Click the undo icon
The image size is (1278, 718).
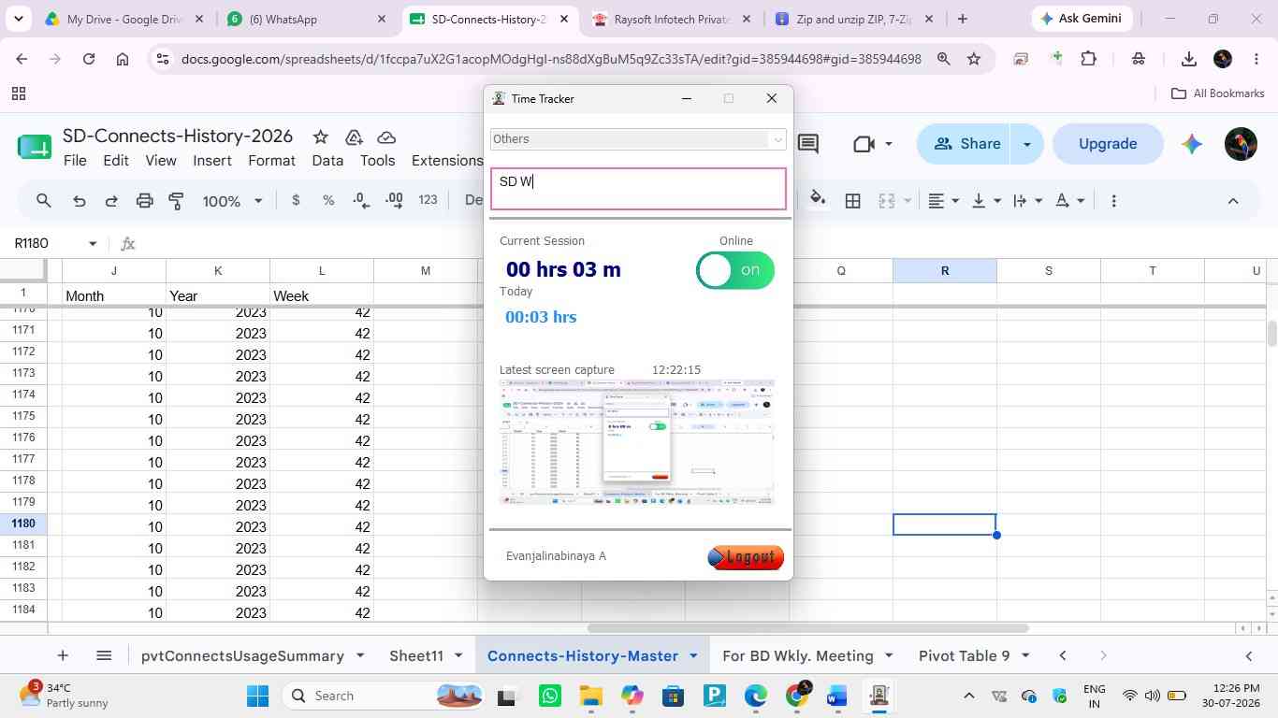click(x=80, y=200)
